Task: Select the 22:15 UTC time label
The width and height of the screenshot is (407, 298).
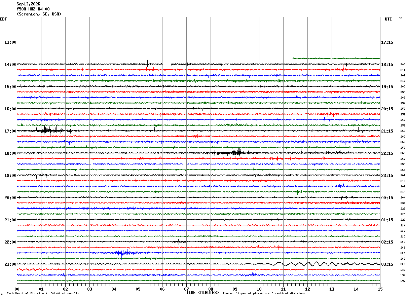Action: pyautogui.click(x=387, y=153)
